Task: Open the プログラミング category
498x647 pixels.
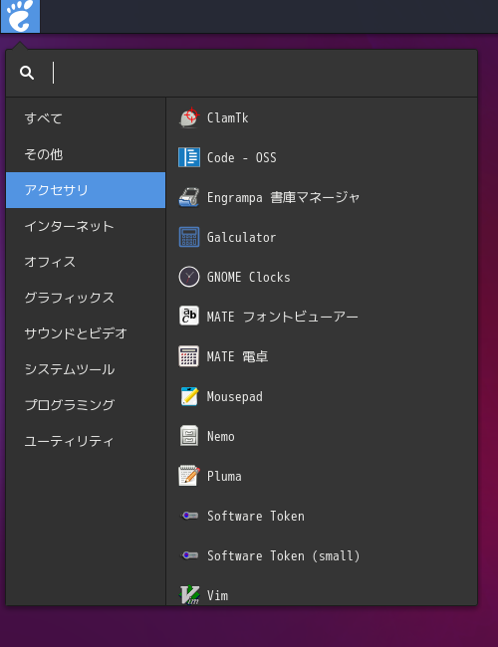Action: point(86,405)
